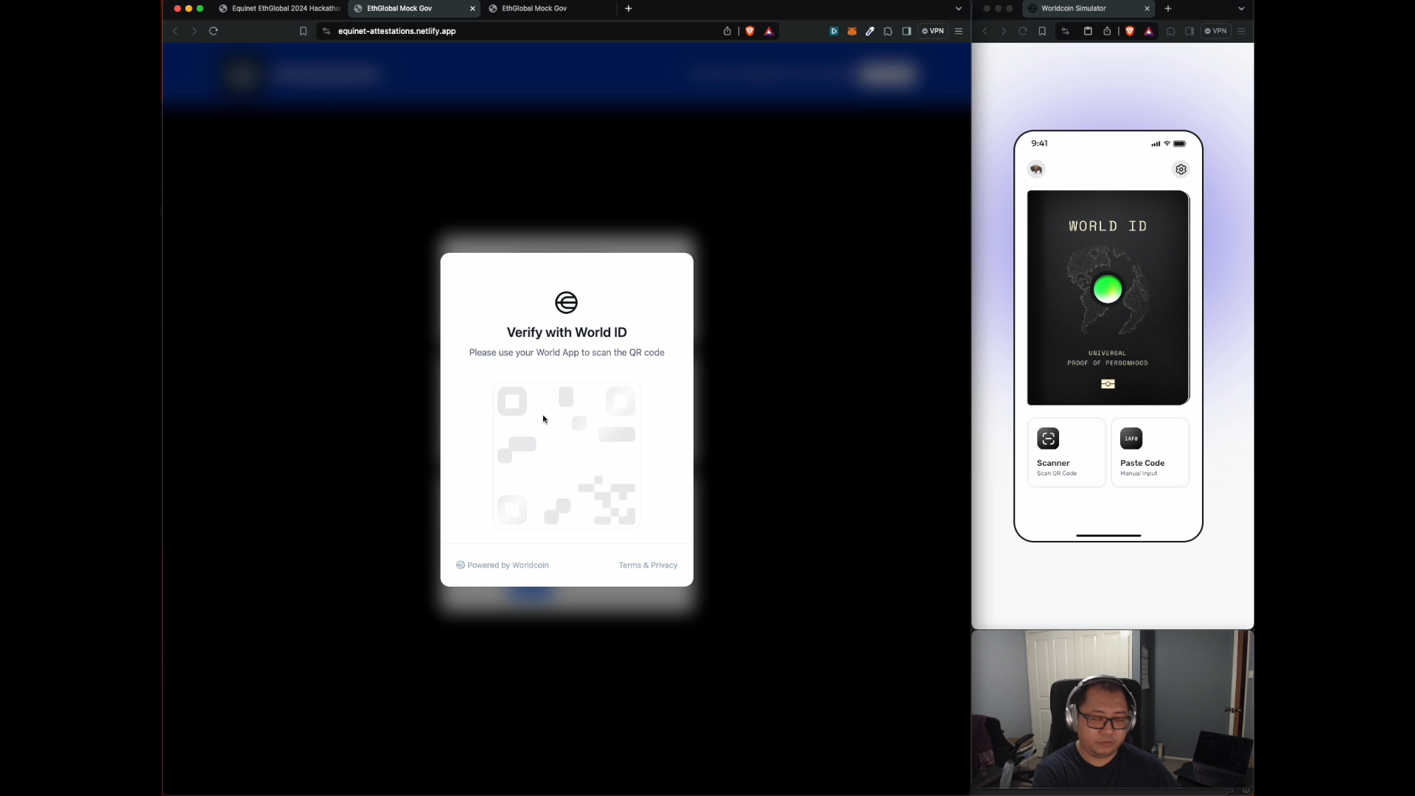Click the Worldcoin logo in the verify dialog

click(x=566, y=302)
